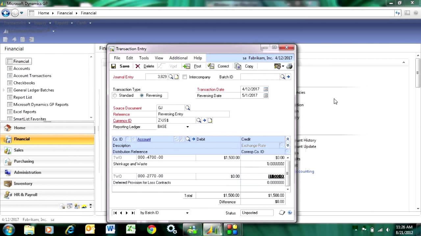
Task: Open the Tools menu in Transaction Entry
Action: point(144,58)
